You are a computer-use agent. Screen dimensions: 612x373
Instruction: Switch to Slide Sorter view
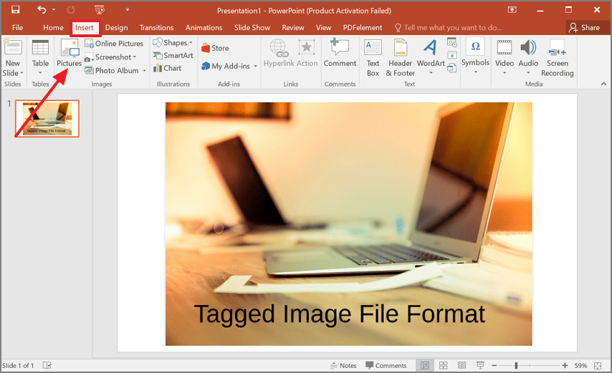(x=444, y=366)
